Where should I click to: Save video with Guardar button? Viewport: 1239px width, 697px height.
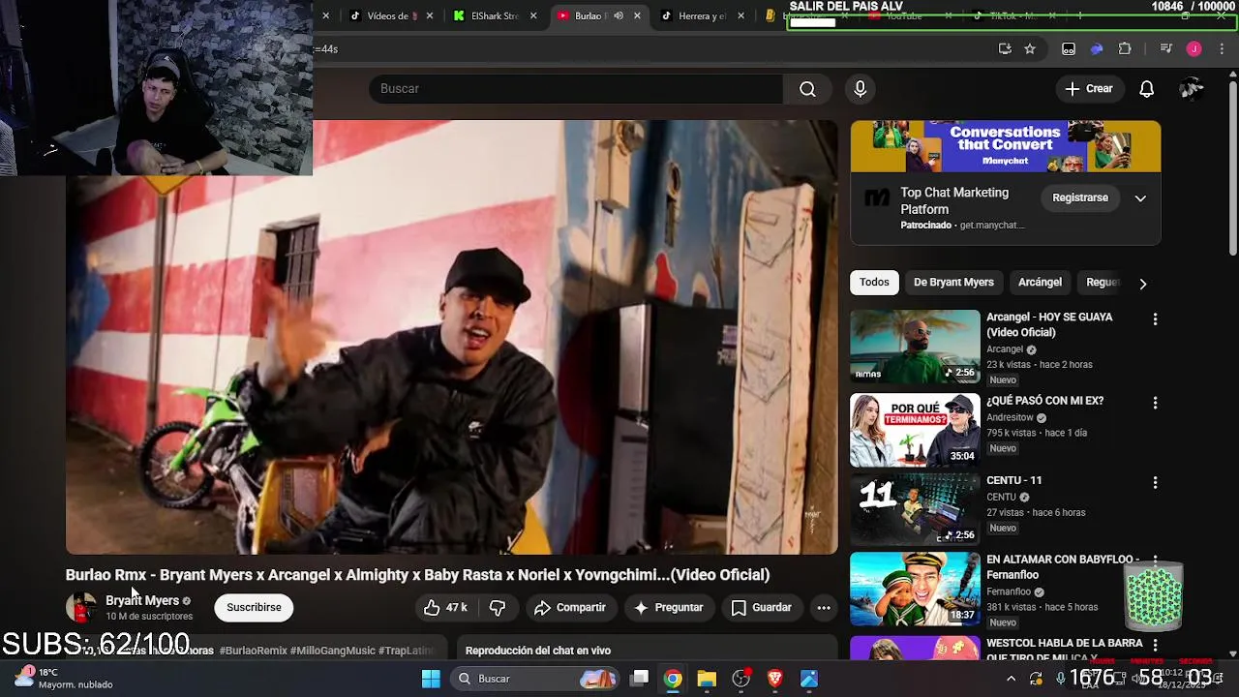pos(761,608)
